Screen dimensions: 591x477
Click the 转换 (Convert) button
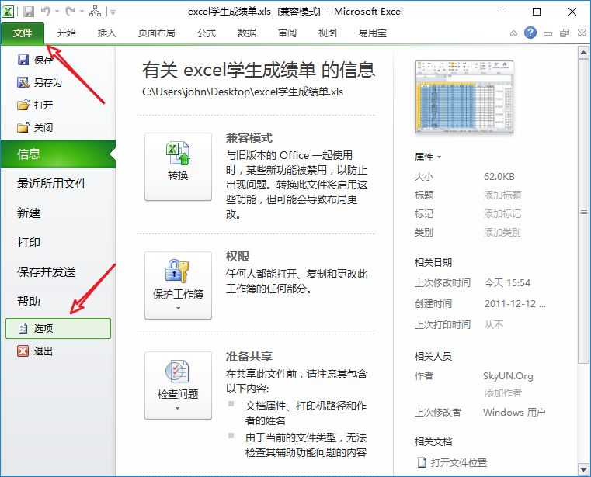click(179, 167)
